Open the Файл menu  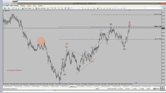click(7, 6)
